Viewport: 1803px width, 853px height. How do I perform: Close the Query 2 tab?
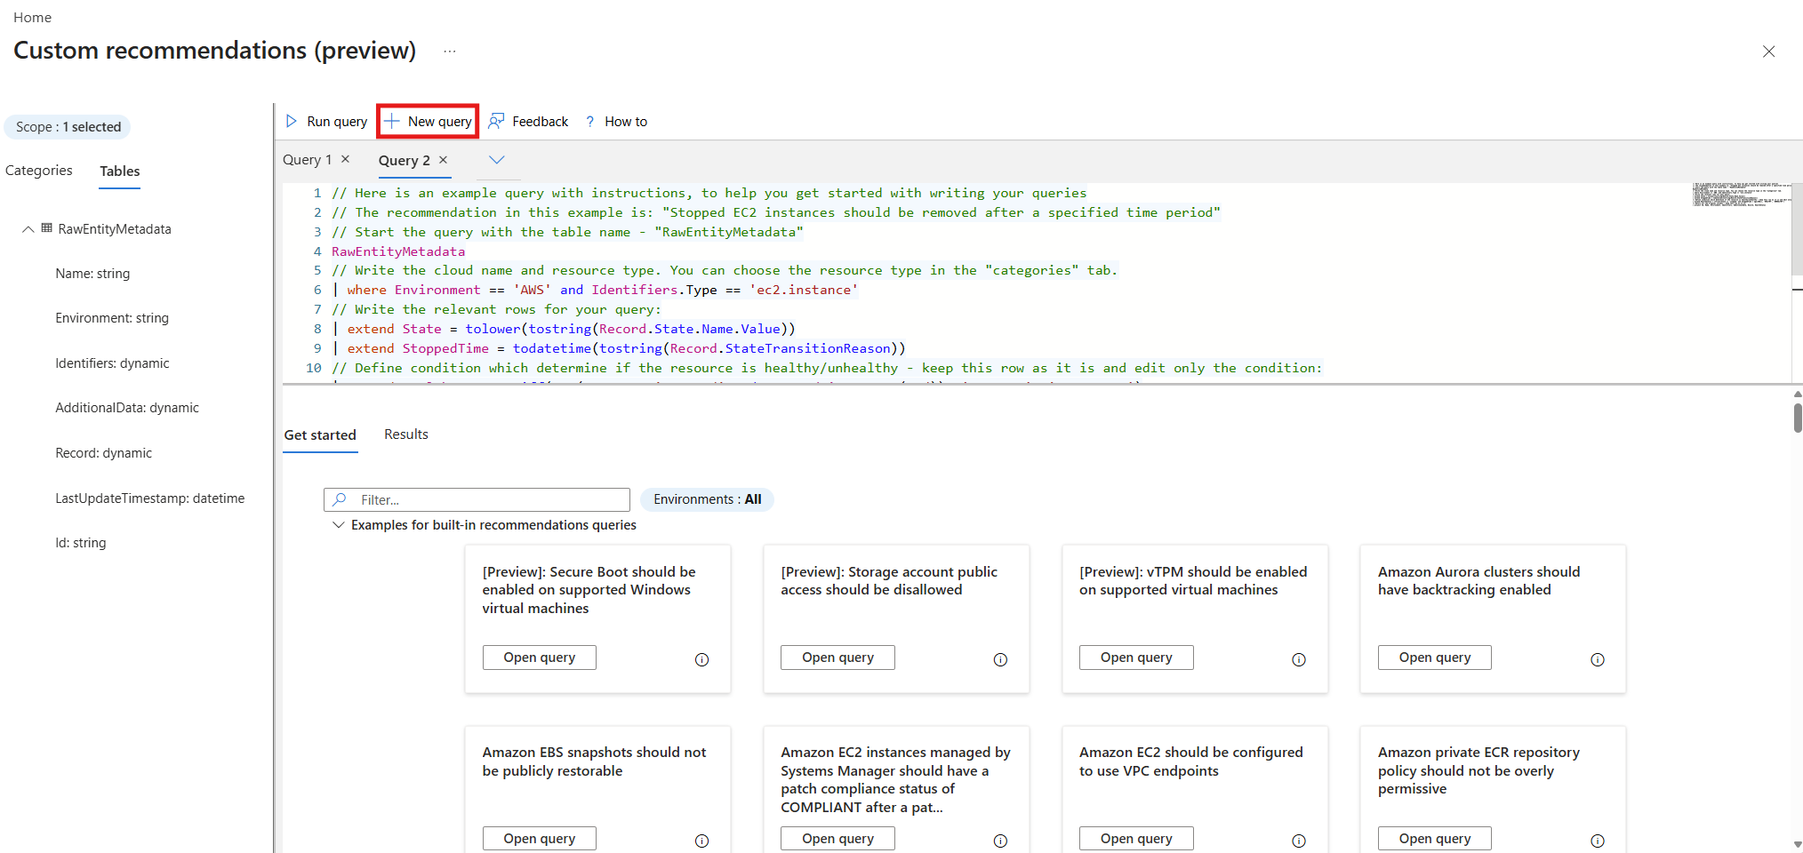pyautogui.click(x=443, y=160)
